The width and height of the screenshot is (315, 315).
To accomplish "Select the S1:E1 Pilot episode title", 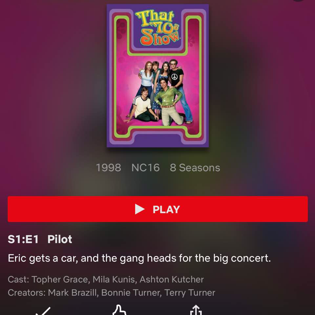I will point(40,239).
